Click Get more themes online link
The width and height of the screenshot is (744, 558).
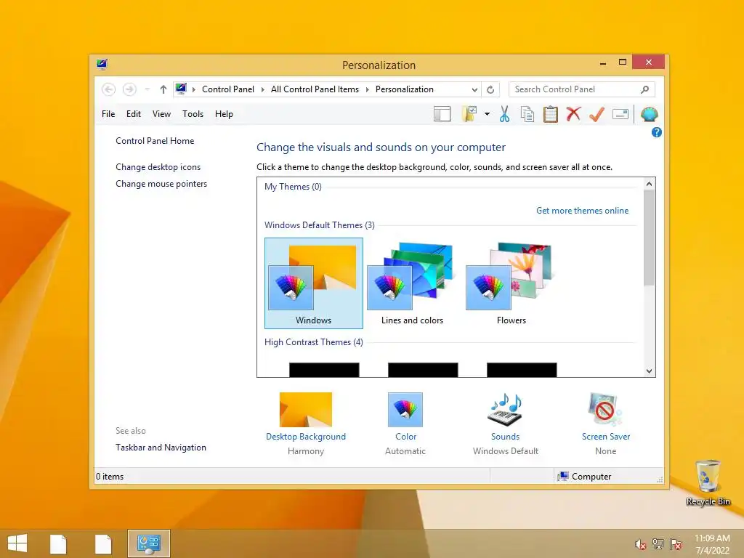click(x=582, y=211)
